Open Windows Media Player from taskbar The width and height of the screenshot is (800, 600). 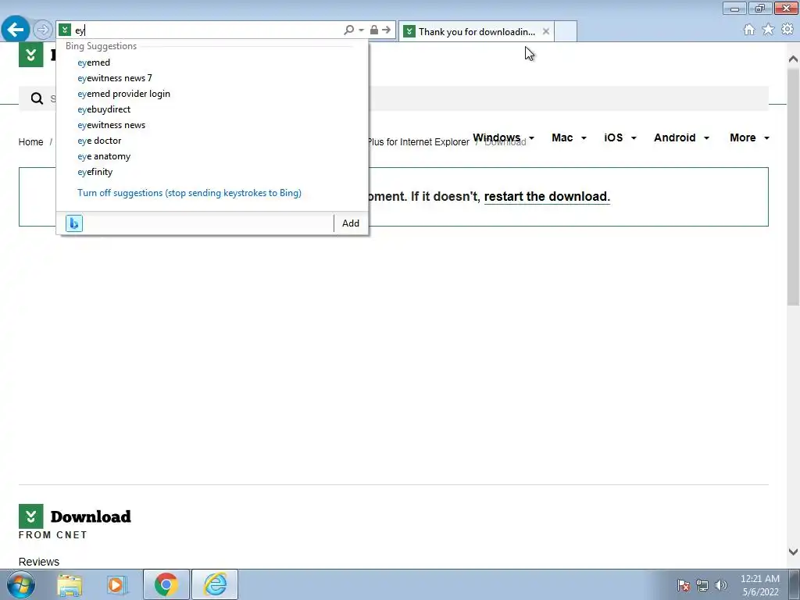point(117,584)
